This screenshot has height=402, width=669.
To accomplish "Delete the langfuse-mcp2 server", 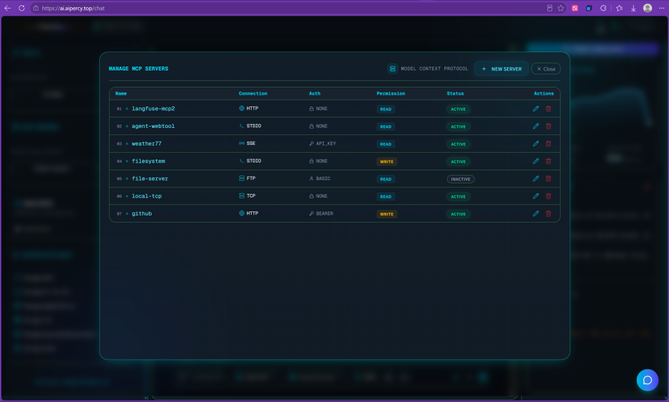I will pyautogui.click(x=549, y=109).
